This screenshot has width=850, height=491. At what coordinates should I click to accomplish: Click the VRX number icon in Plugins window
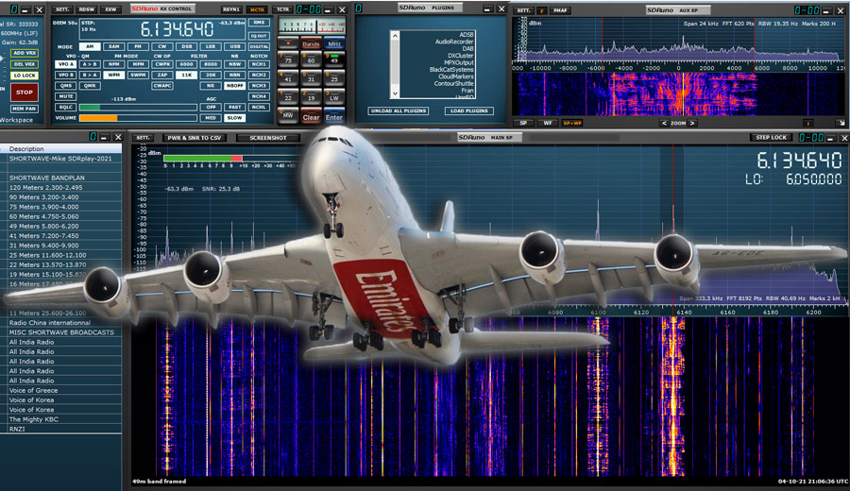tap(359, 8)
